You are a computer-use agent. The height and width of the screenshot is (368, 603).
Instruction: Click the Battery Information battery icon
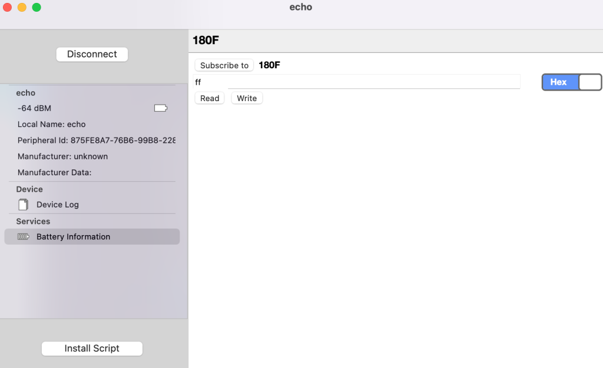click(24, 237)
